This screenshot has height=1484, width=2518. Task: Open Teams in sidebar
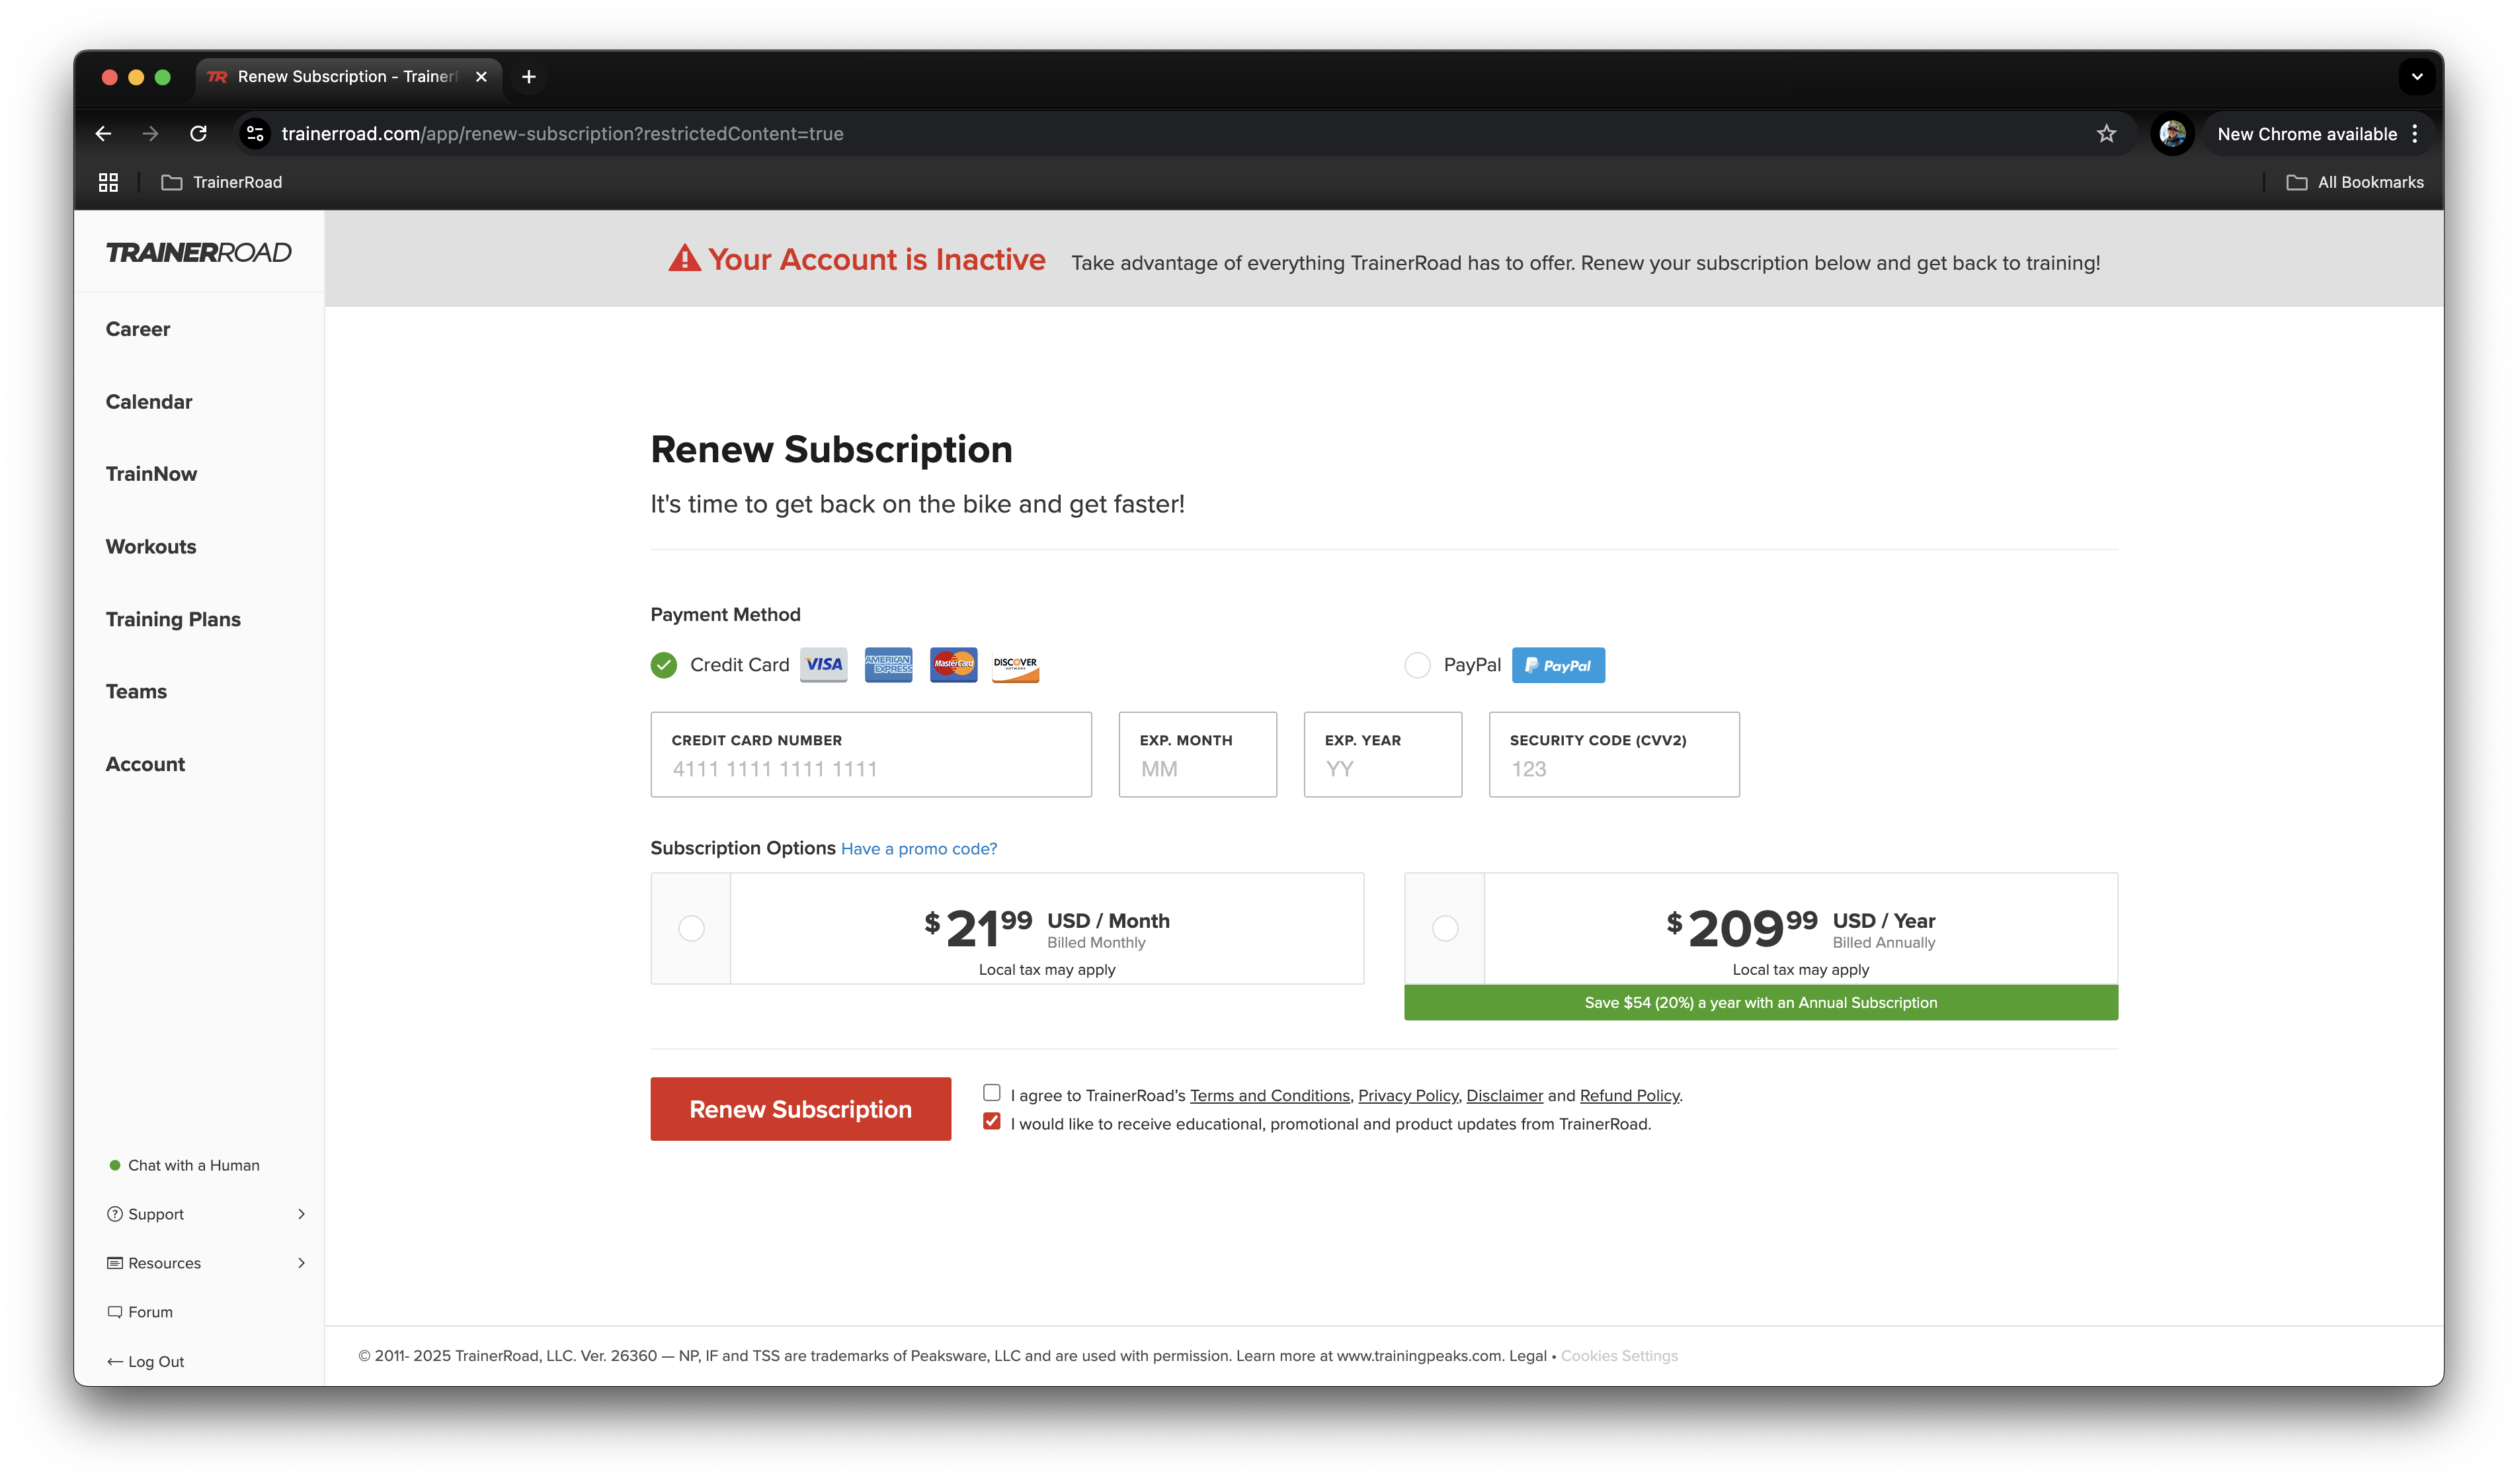(136, 692)
